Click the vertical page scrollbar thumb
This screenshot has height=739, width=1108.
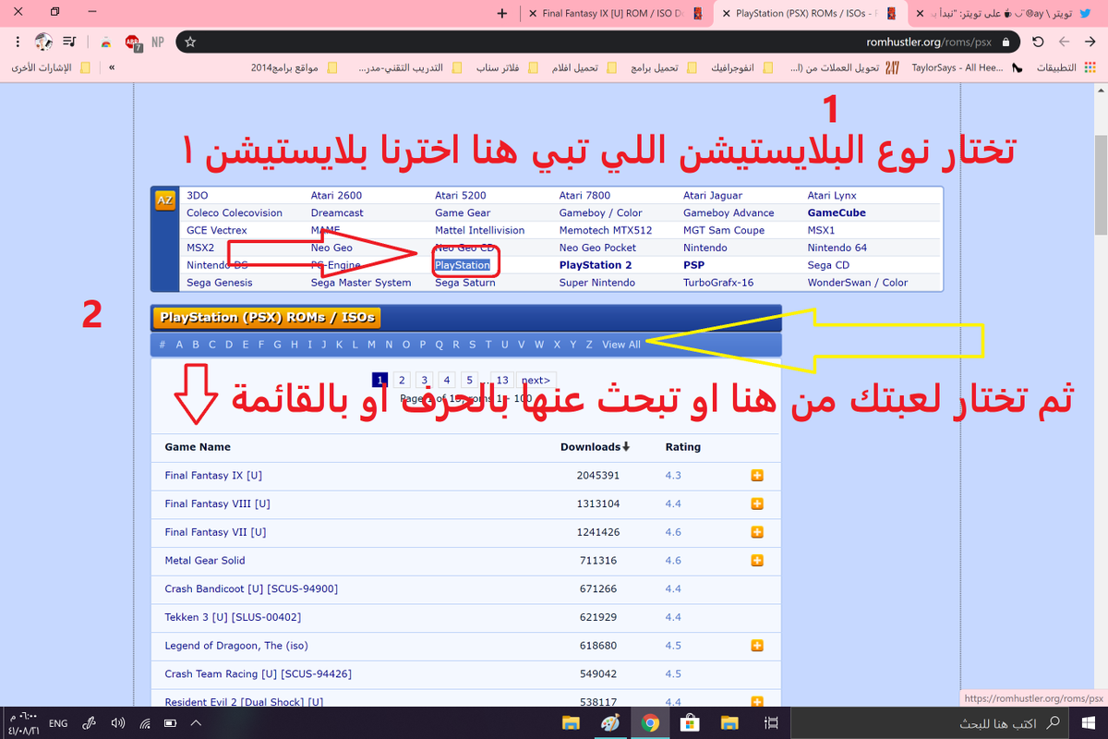click(x=1100, y=185)
